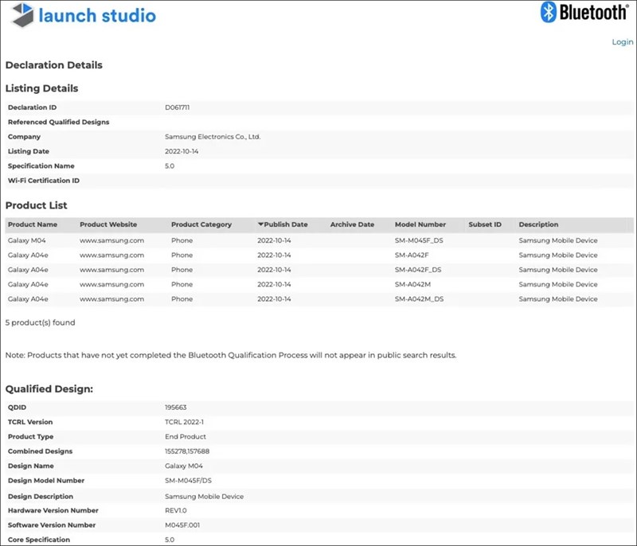The image size is (637, 546).
Task: Open the Login link
Action: [x=622, y=42]
